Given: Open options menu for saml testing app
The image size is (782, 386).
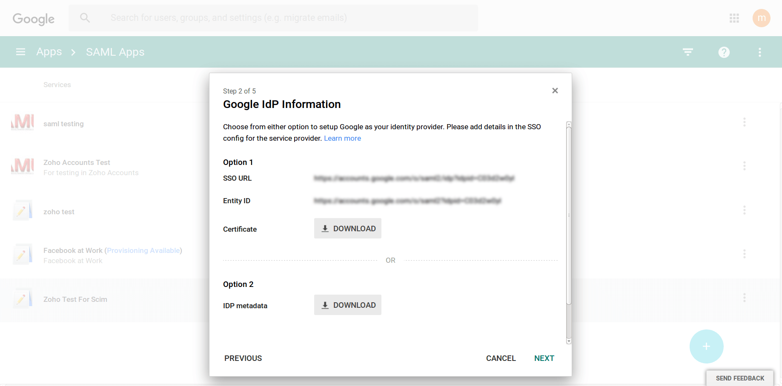Looking at the screenshot, I should click(x=744, y=122).
